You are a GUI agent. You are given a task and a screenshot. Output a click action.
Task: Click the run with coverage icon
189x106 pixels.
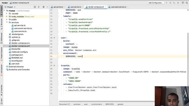click(174, 3)
